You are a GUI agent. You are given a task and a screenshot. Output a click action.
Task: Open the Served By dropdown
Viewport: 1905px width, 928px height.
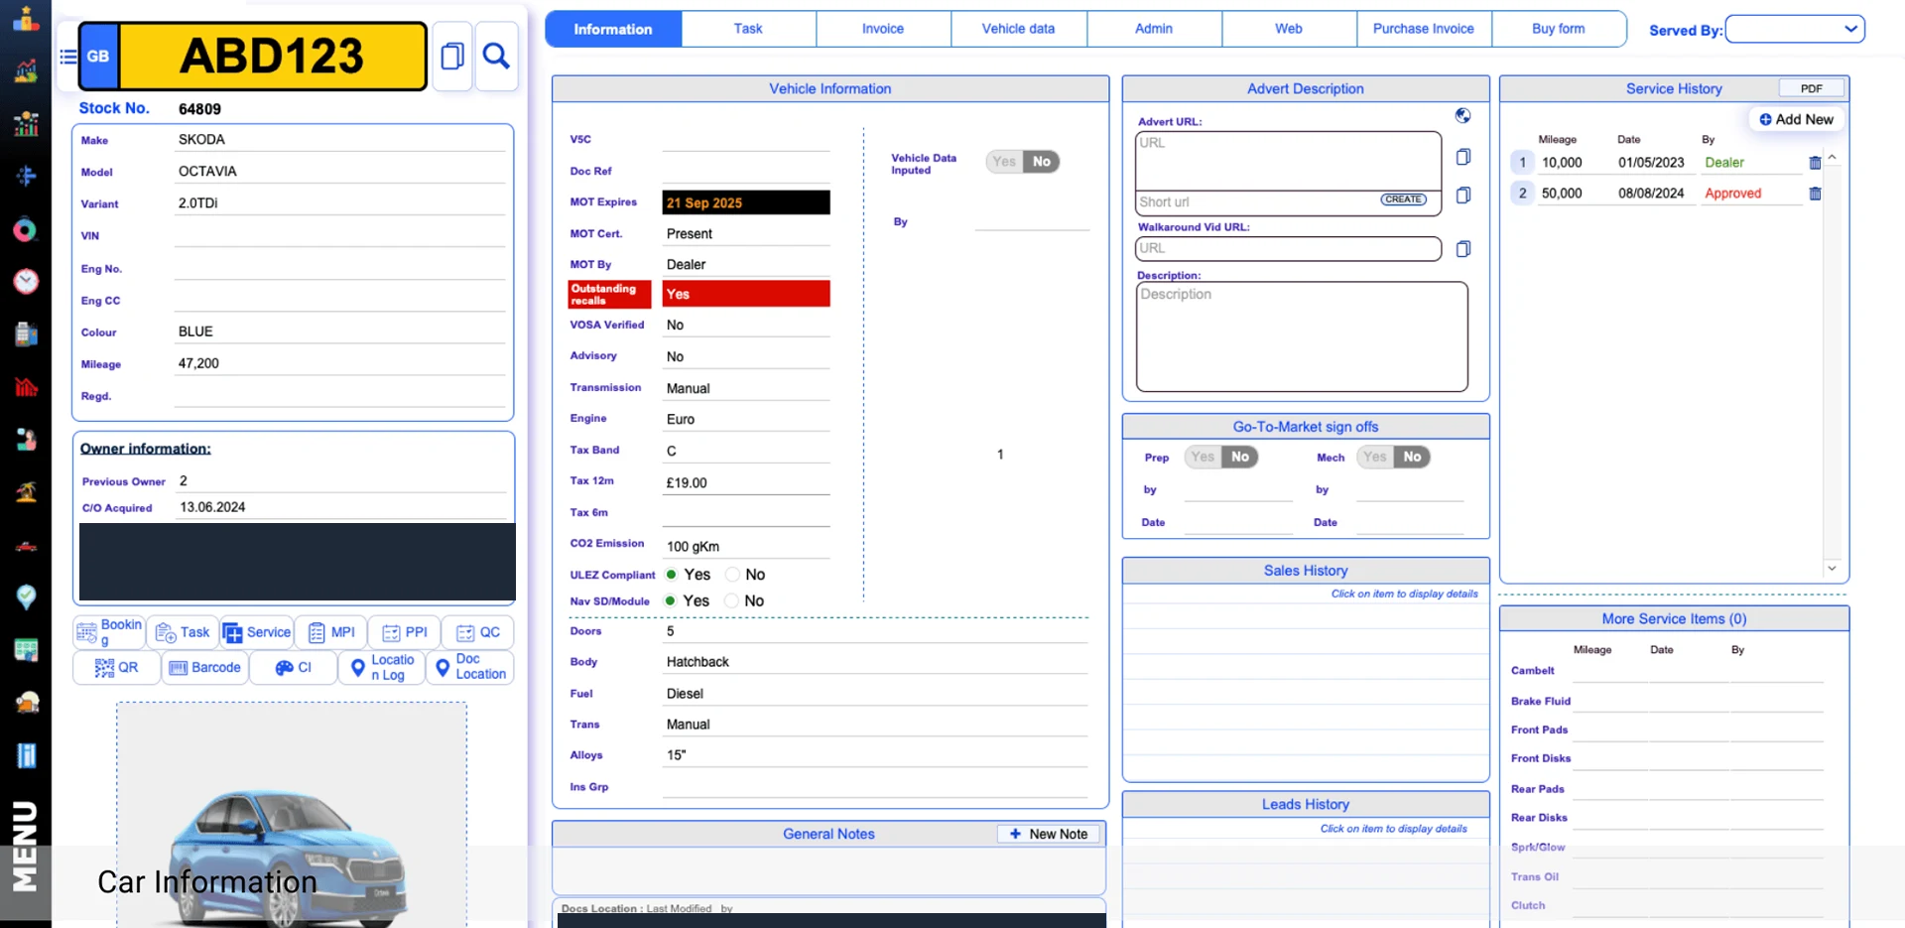point(1795,29)
